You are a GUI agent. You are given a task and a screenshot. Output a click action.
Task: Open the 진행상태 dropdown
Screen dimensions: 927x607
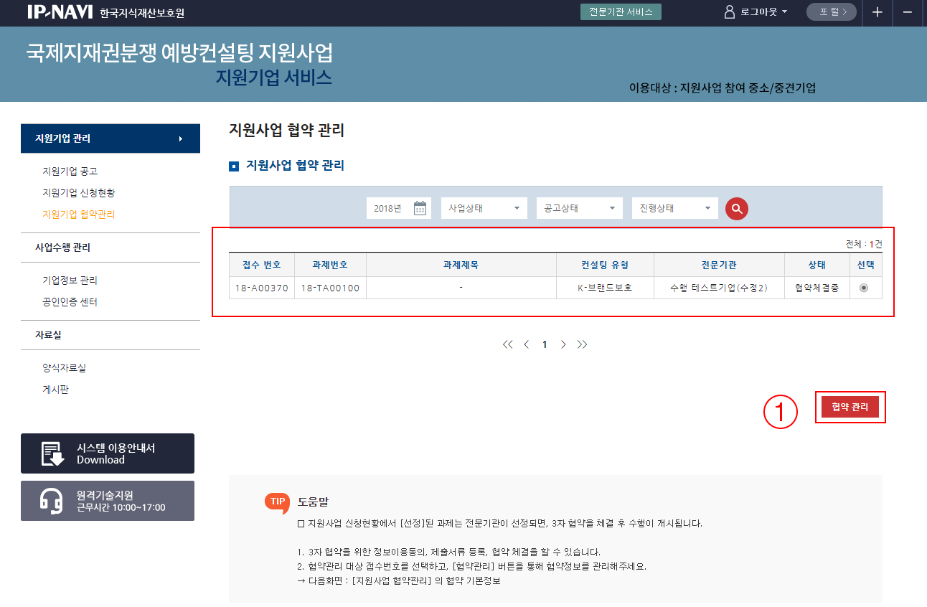[x=674, y=208]
